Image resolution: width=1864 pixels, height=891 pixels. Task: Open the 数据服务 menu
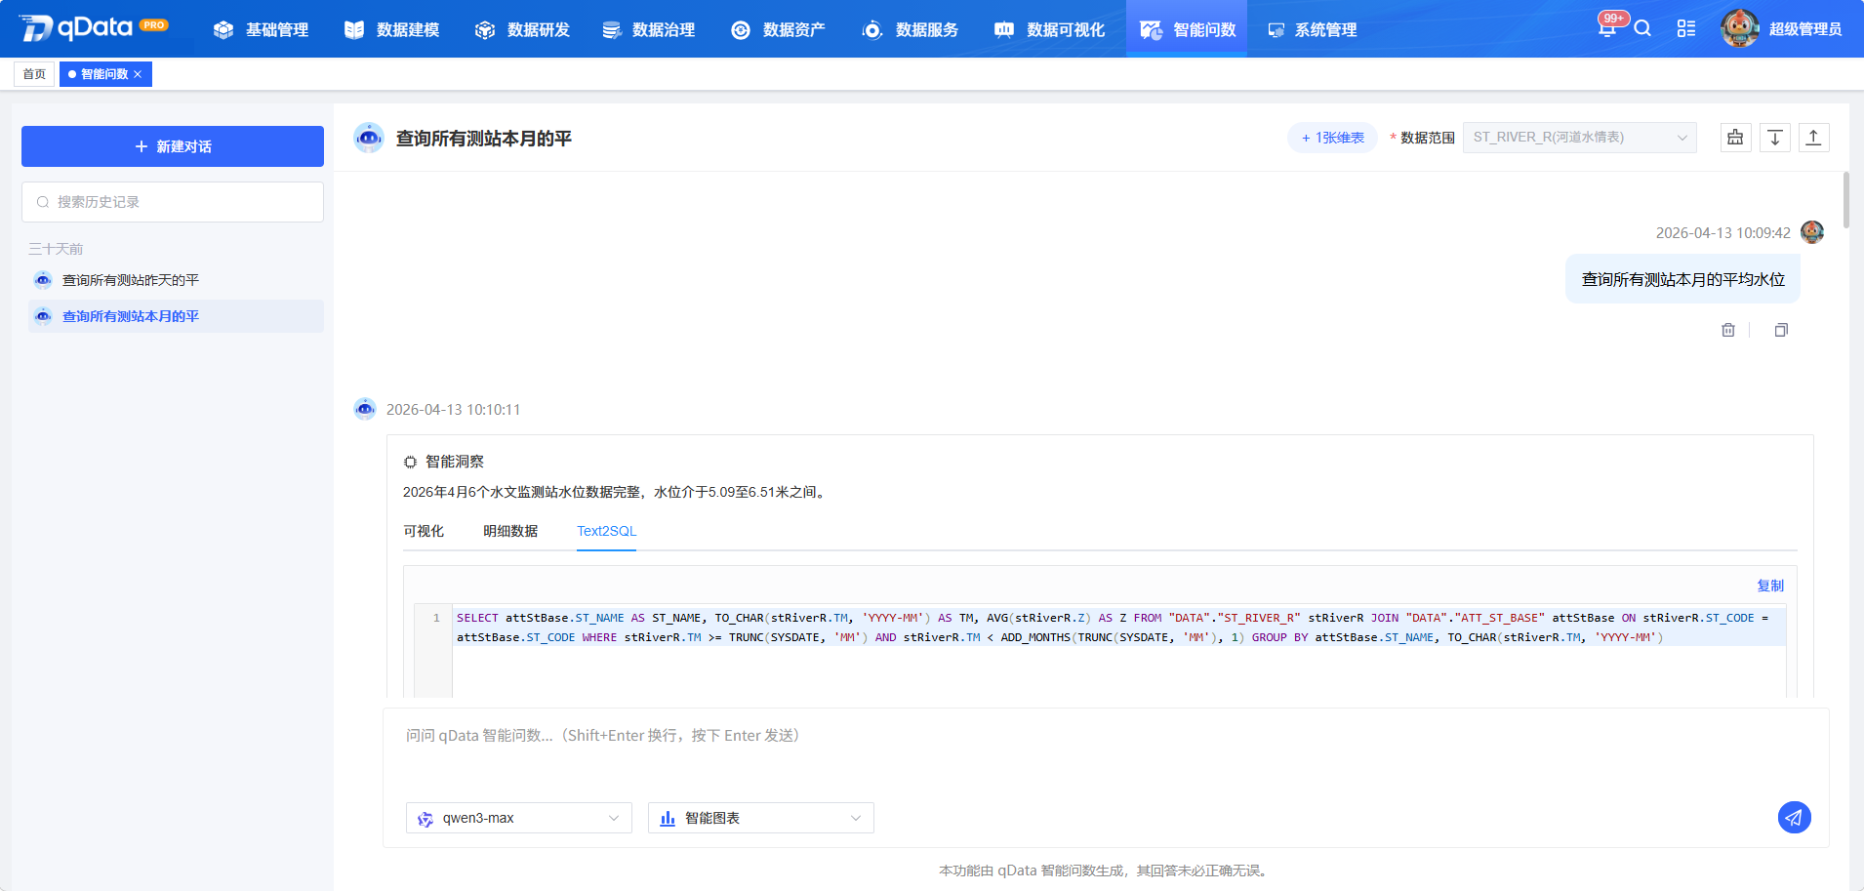coord(910,29)
